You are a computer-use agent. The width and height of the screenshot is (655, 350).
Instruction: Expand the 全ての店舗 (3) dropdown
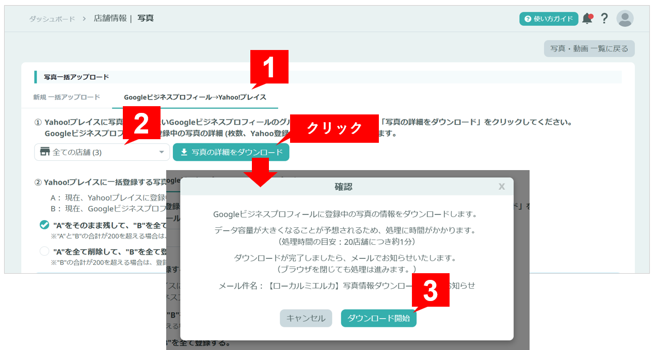[102, 152]
